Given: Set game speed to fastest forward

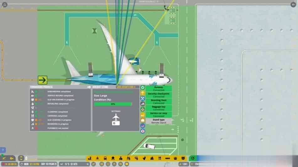Looking at the screenshot, I should coord(15,164).
